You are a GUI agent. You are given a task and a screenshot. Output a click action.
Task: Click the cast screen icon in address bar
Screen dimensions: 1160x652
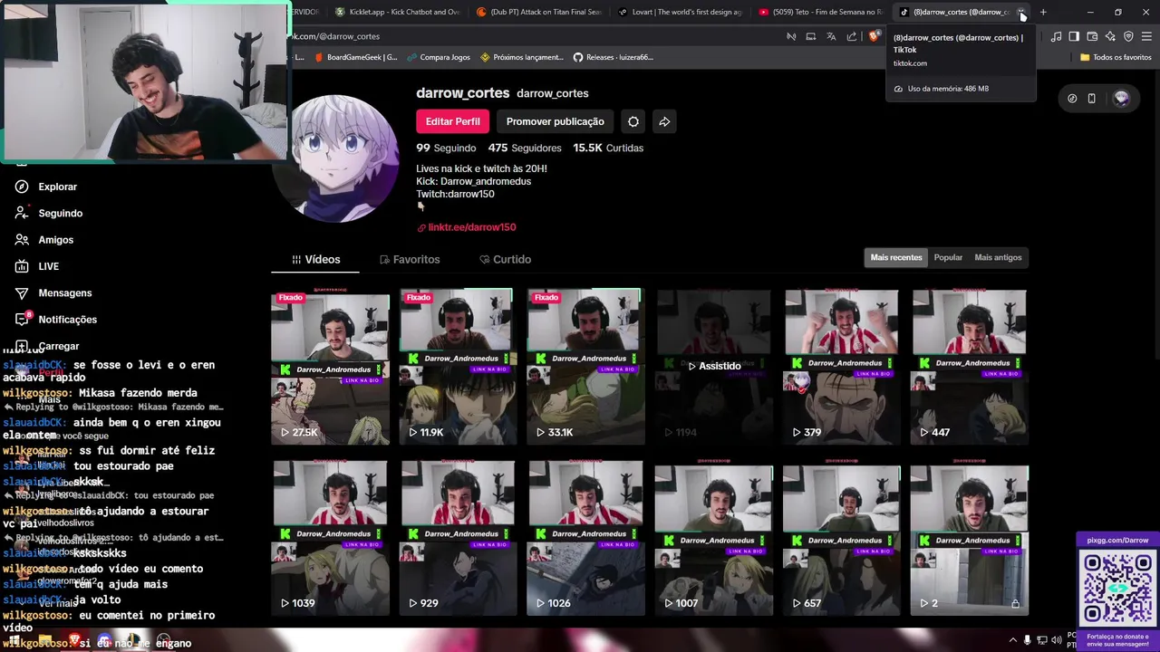pyautogui.click(x=811, y=36)
